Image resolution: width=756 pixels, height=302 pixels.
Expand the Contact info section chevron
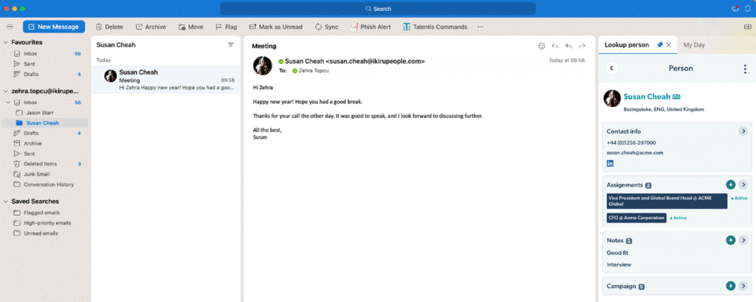point(743,131)
